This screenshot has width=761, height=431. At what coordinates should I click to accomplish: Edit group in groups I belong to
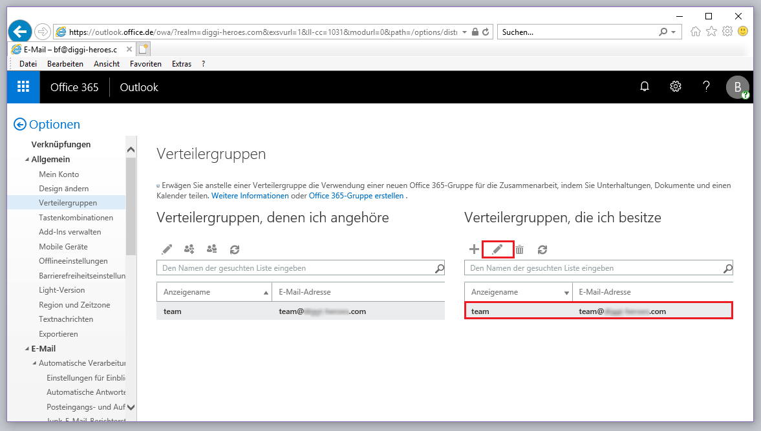coord(167,249)
